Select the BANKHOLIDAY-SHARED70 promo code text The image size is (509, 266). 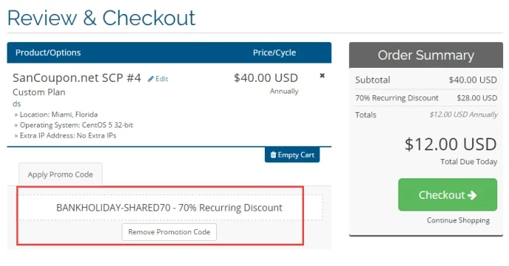click(x=114, y=208)
